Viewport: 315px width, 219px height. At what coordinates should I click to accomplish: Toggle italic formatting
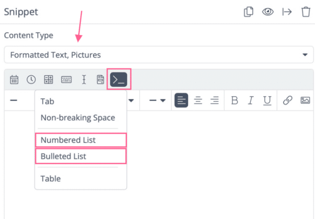(251, 101)
